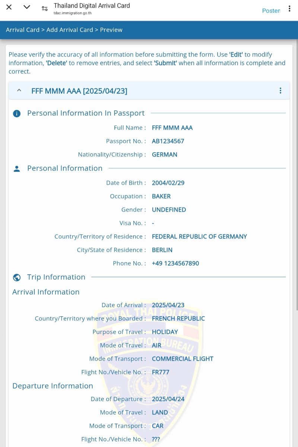The image size is (298, 447).
Task: Open FFF MMM AAA card three-dot menu
Action: click(x=280, y=91)
